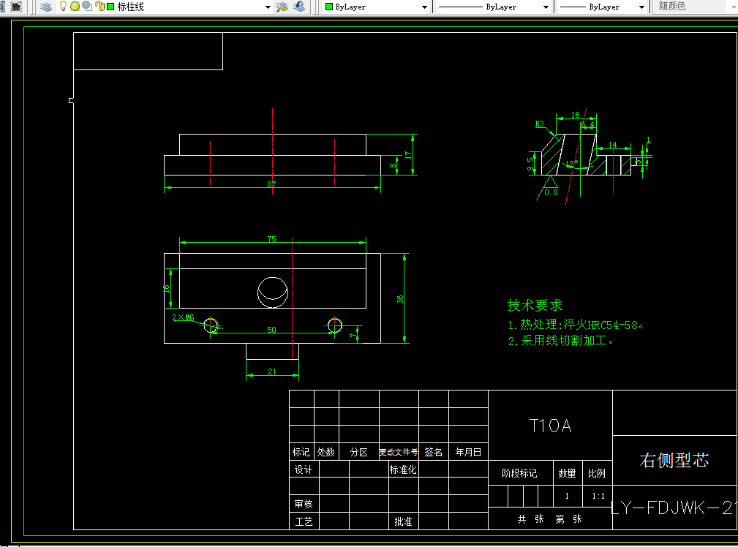Image resolution: width=738 pixels, height=547 pixels.
Task: Select the 17 height dimension
Action: tap(408, 154)
